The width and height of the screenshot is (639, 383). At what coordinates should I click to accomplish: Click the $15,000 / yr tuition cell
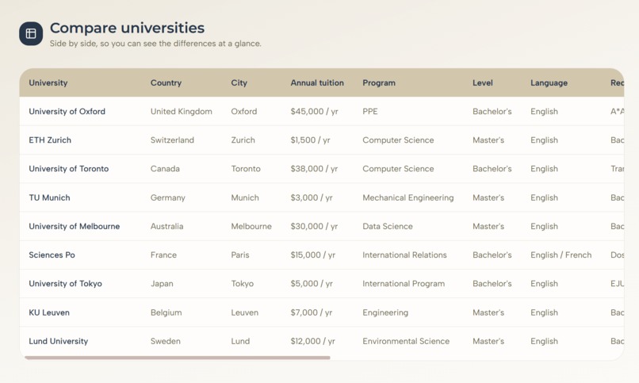[x=313, y=255]
